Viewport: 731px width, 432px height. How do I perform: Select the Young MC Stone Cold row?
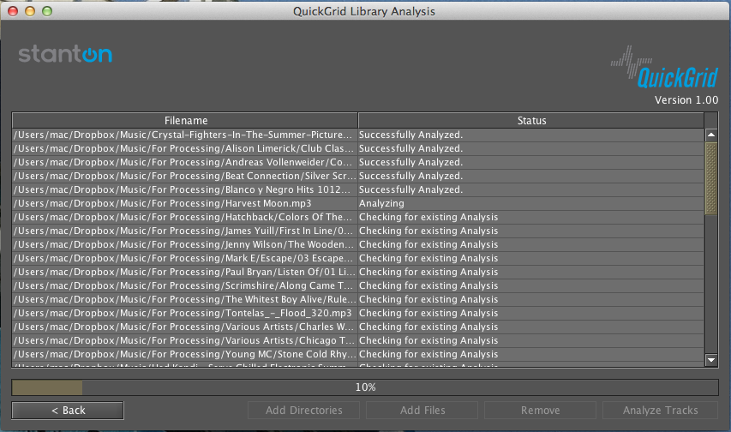pyautogui.click(x=184, y=354)
